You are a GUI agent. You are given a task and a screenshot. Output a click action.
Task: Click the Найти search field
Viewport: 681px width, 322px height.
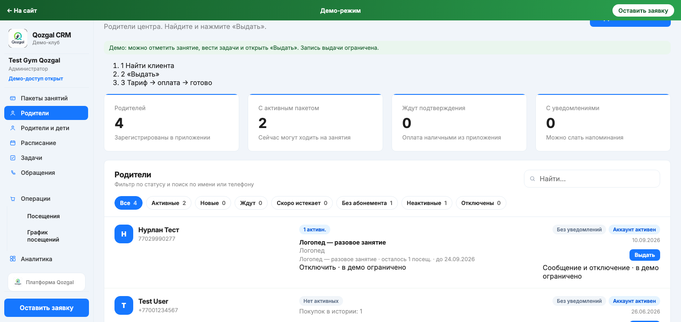pyautogui.click(x=592, y=179)
